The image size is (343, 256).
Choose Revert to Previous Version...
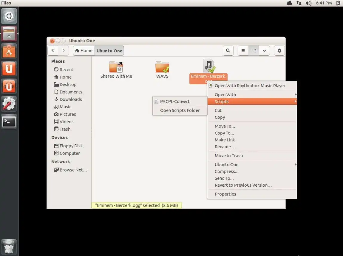pyautogui.click(x=252, y=185)
